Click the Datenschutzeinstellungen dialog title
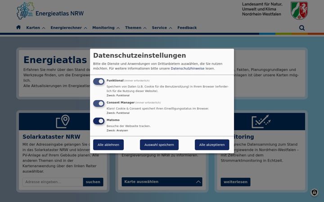This screenshot has width=324, height=202. pos(139,55)
